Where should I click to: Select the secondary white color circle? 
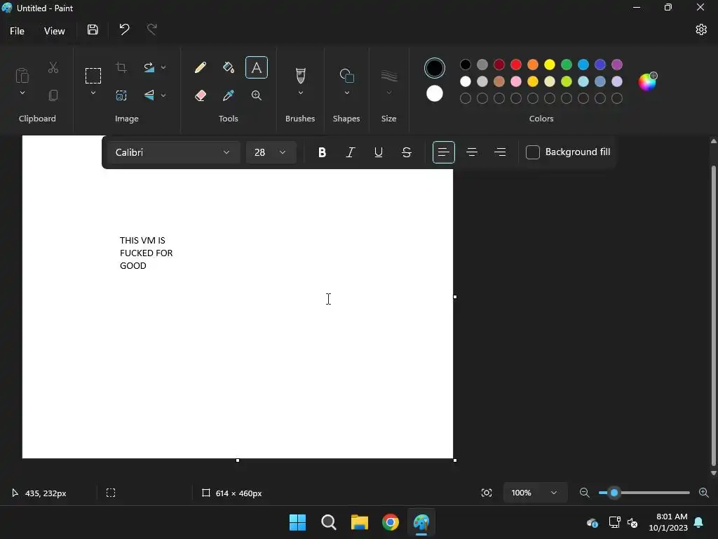click(x=435, y=93)
